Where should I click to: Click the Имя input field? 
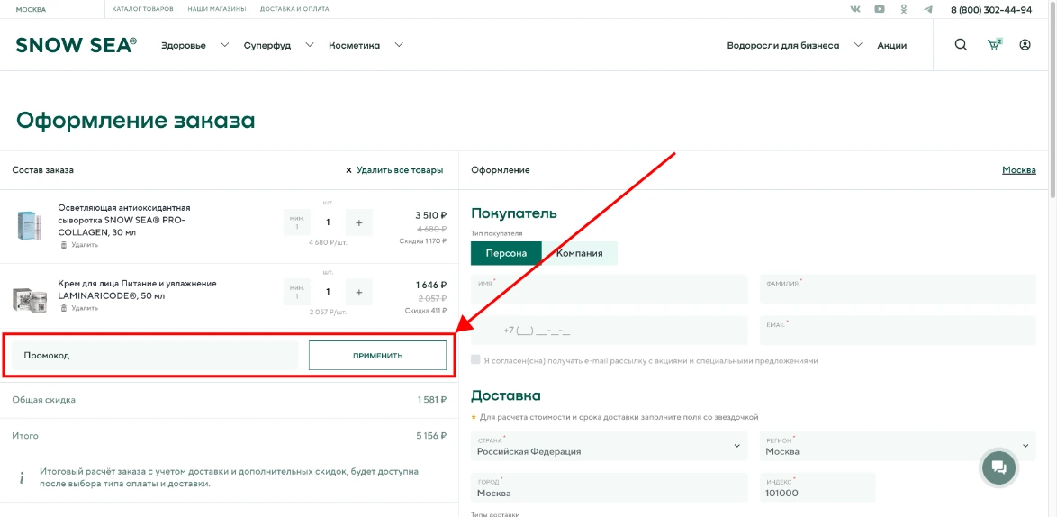point(610,288)
